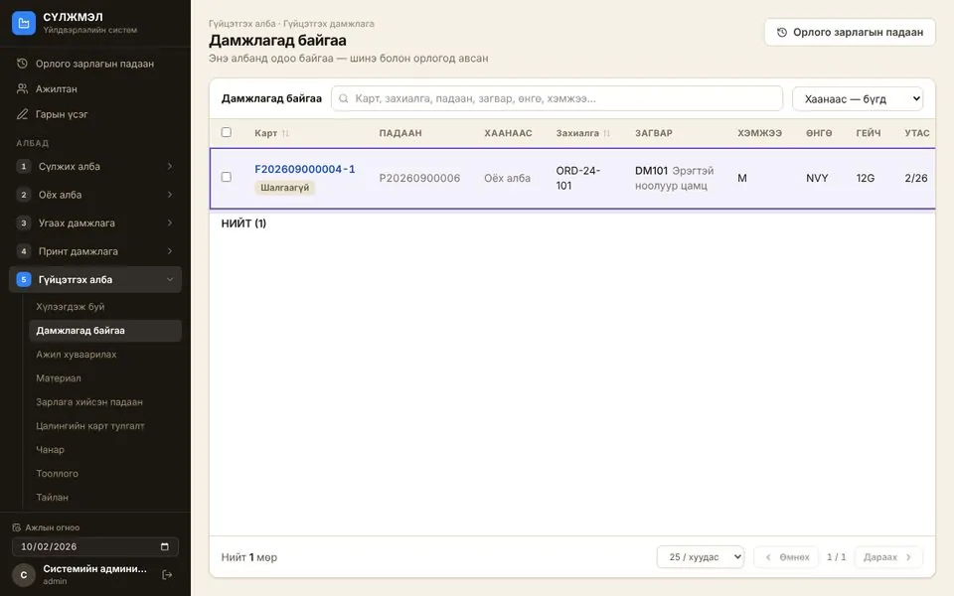Viewport: 954px width, 596px height.
Task: Open Хүлээгдэж буй submenu item
Action: point(105,307)
